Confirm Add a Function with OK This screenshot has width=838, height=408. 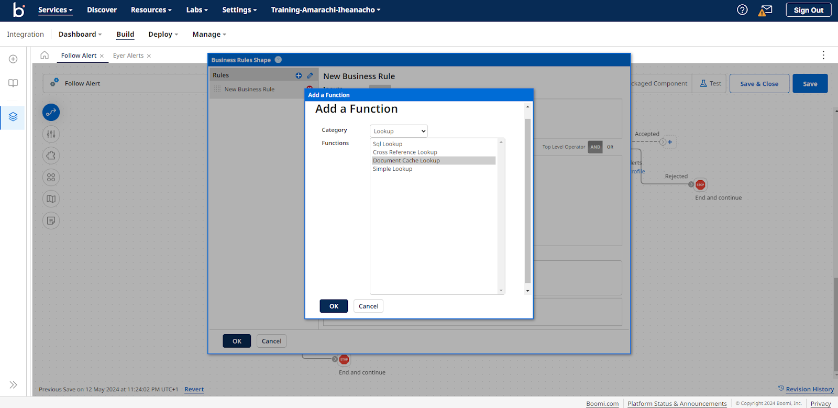pyautogui.click(x=334, y=306)
